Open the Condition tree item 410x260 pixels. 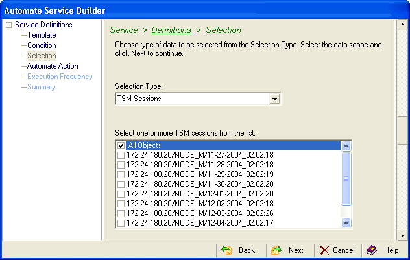(42, 45)
